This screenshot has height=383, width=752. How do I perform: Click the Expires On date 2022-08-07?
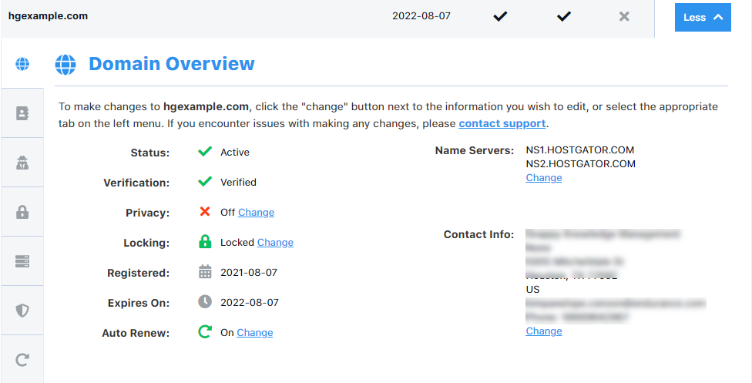250,302
